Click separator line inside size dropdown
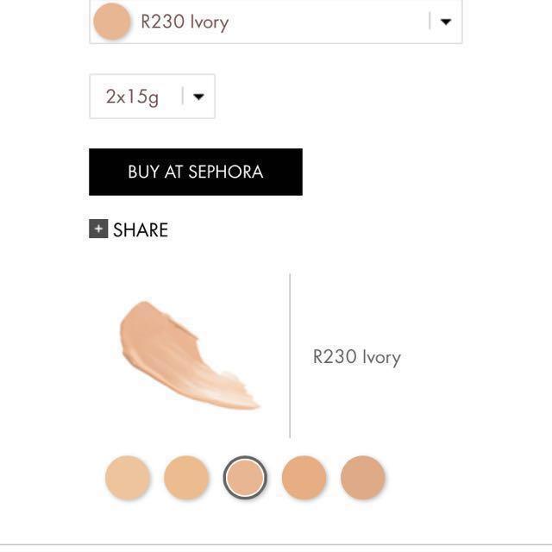 (182, 96)
